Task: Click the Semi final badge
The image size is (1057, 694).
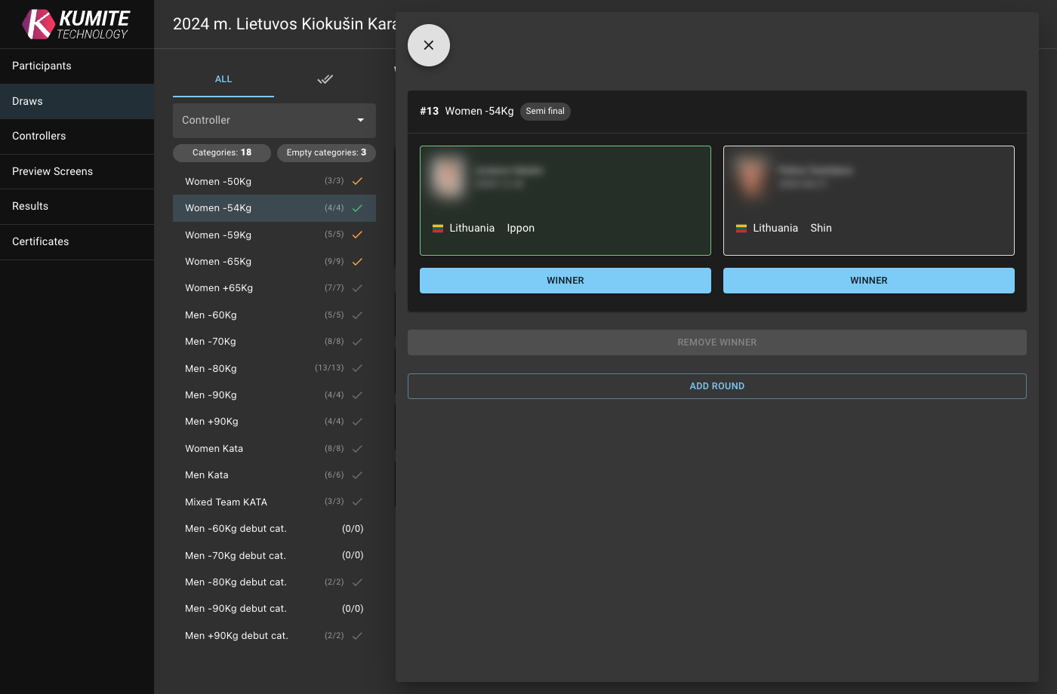Action: (545, 111)
